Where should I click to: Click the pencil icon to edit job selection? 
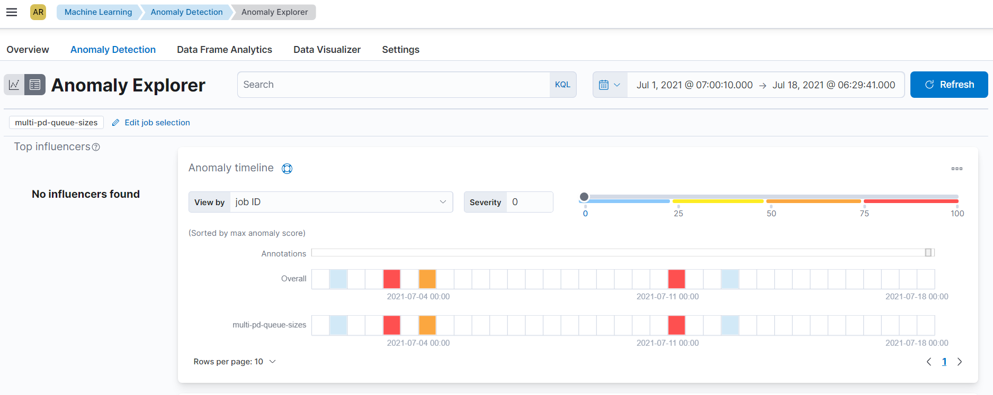point(115,123)
